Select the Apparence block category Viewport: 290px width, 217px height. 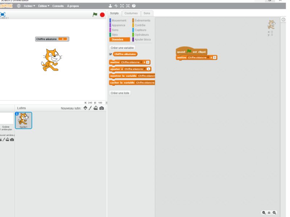[119, 25]
